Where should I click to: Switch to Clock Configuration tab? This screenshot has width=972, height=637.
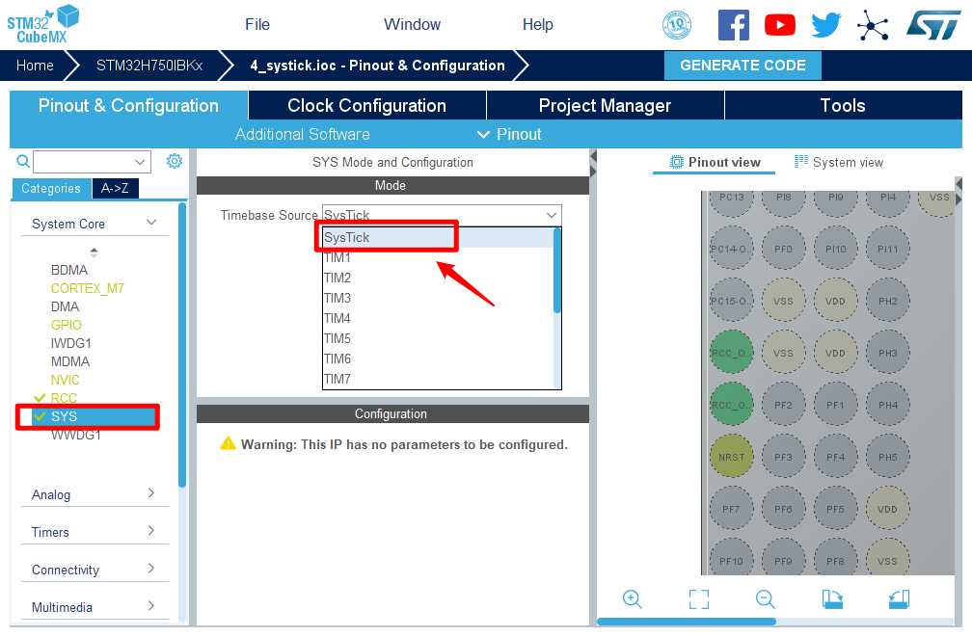[x=366, y=106]
